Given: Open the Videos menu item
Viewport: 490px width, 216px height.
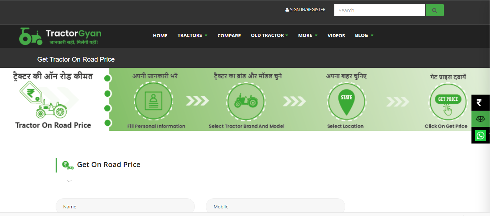Looking at the screenshot, I should pos(336,36).
